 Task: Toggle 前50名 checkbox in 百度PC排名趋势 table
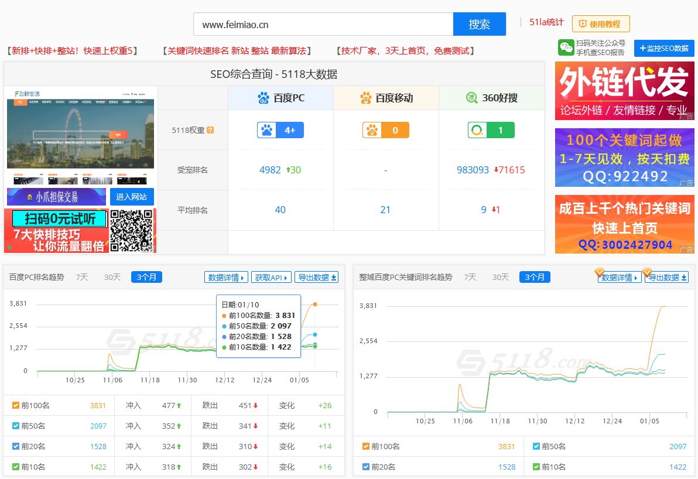[16, 426]
